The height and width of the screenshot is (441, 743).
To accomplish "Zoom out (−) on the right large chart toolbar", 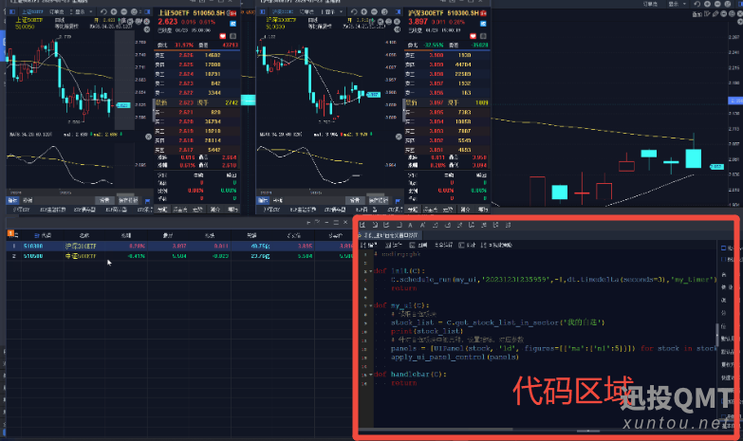I will [717, 4].
